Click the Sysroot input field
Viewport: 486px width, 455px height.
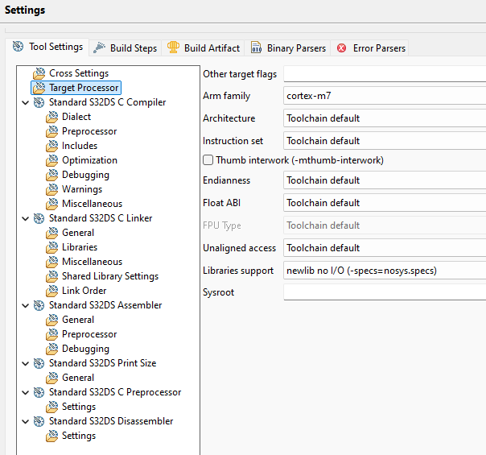click(385, 292)
